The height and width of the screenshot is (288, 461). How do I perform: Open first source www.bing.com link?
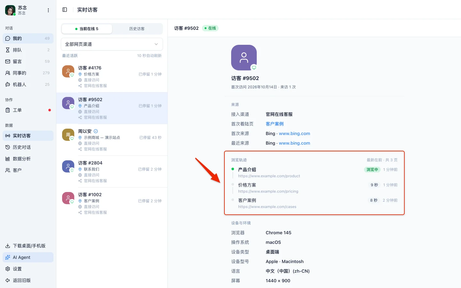295,133
